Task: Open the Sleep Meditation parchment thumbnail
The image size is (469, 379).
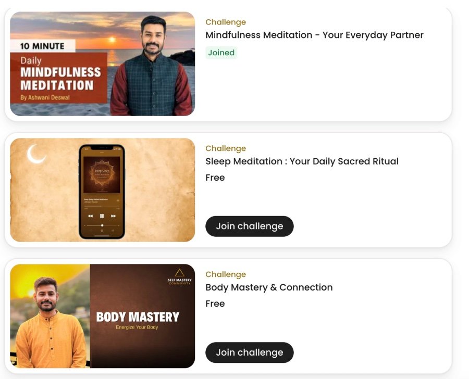Action: pyautogui.click(x=102, y=190)
